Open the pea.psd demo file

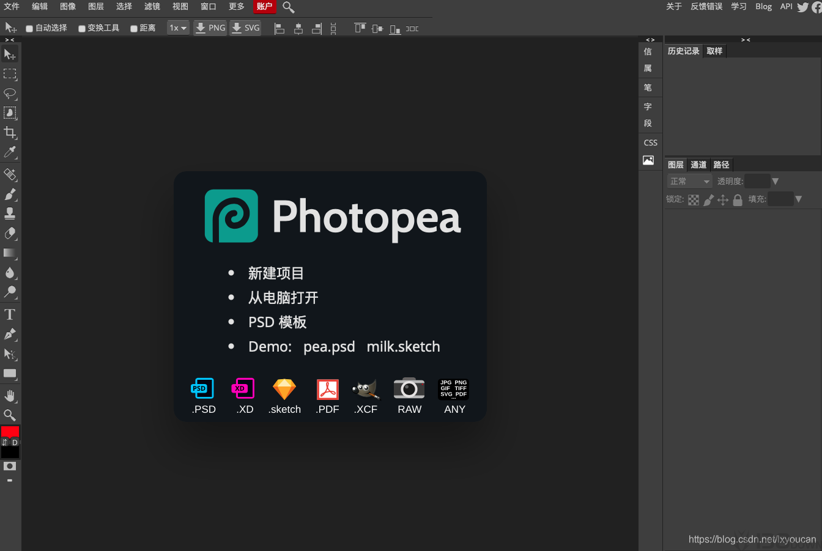(x=329, y=347)
